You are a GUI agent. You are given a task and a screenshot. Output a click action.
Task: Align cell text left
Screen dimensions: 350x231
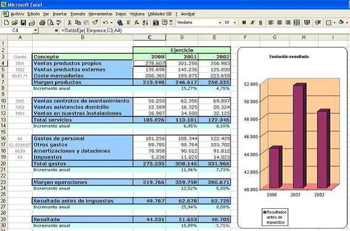pos(271,23)
